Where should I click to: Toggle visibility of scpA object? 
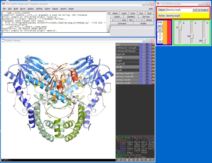point(128,61)
